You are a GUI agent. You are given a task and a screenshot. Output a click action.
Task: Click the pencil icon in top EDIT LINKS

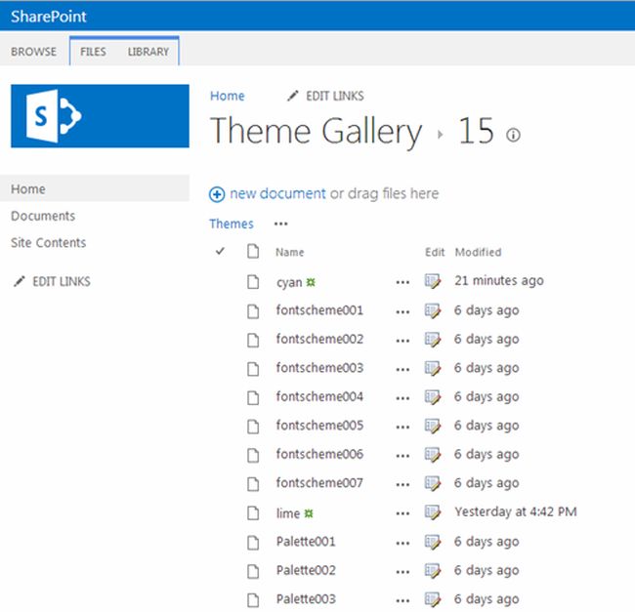pyautogui.click(x=292, y=96)
